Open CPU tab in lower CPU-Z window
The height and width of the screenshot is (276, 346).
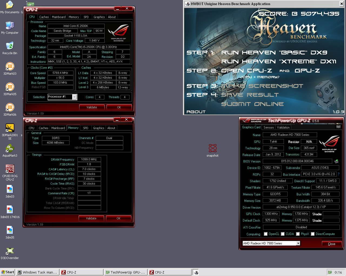[32, 128]
